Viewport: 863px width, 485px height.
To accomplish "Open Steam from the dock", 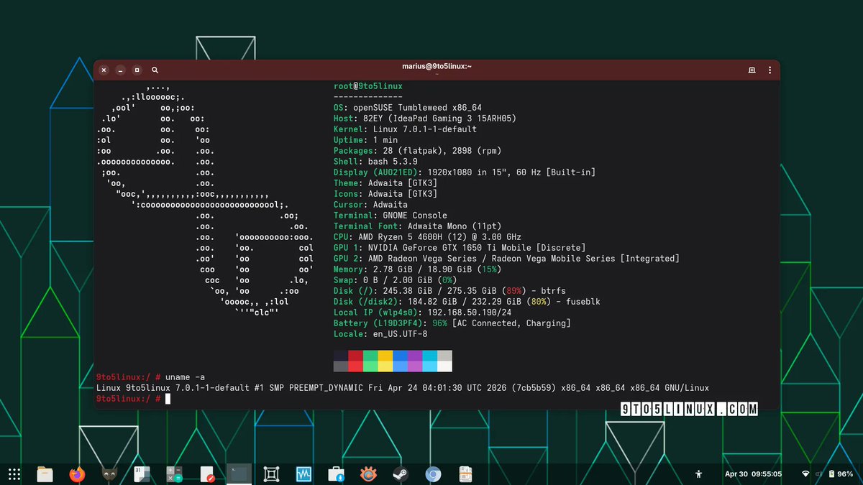I will 401,474.
